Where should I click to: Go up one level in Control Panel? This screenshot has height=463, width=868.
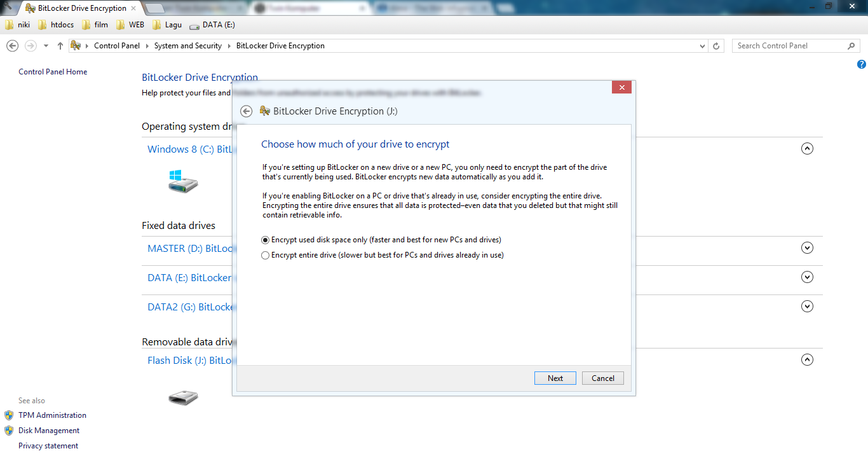click(x=60, y=46)
